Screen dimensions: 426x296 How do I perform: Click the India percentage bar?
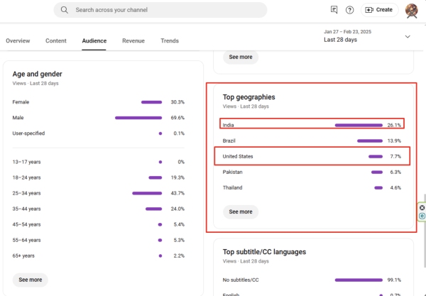point(359,125)
